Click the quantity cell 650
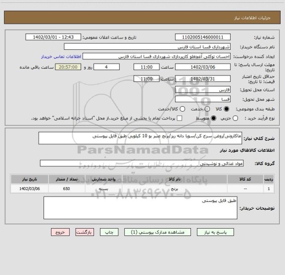 click(66, 189)
